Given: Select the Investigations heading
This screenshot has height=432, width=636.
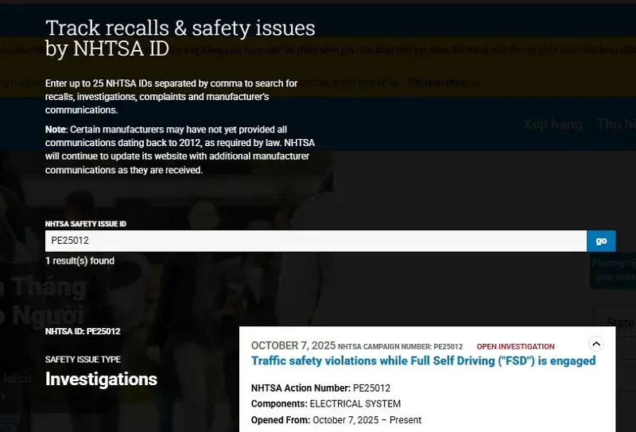Looking at the screenshot, I should click(x=101, y=379).
